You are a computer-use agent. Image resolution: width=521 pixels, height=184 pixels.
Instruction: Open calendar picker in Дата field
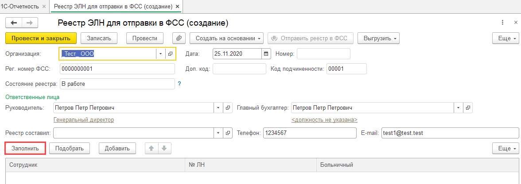pos(266,54)
